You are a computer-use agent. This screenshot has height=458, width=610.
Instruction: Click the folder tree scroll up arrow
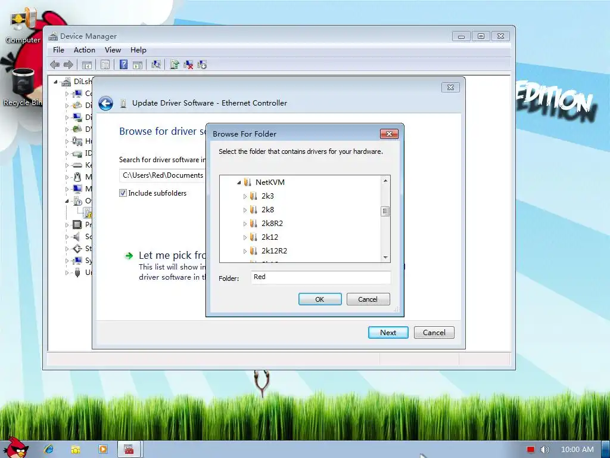pos(385,181)
